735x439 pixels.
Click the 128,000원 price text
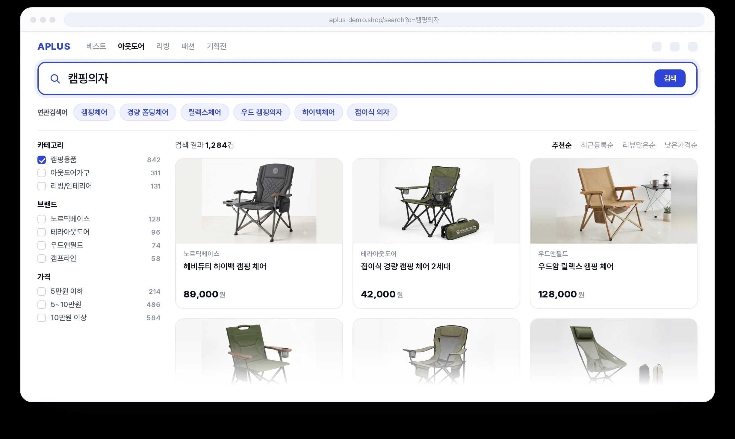pos(561,294)
